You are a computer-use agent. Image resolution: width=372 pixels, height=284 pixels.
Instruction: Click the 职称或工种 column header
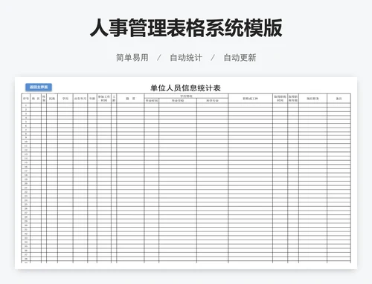(x=250, y=99)
